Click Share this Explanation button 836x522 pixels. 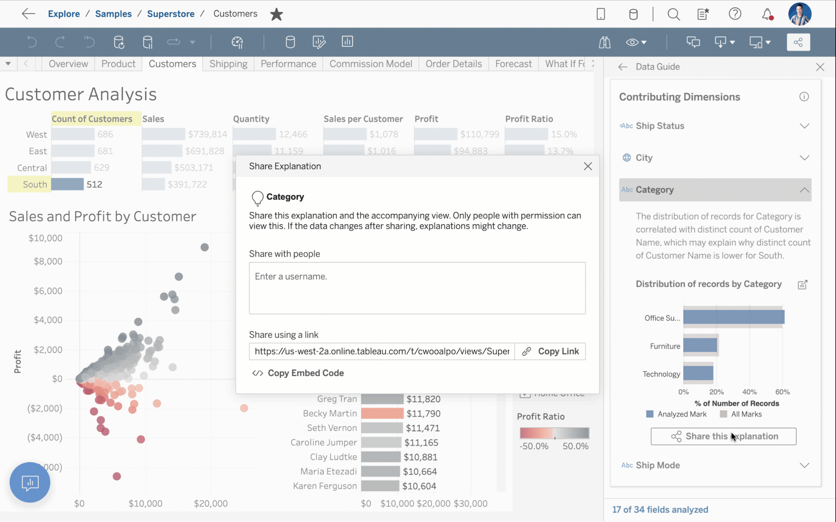(x=724, y=436)
